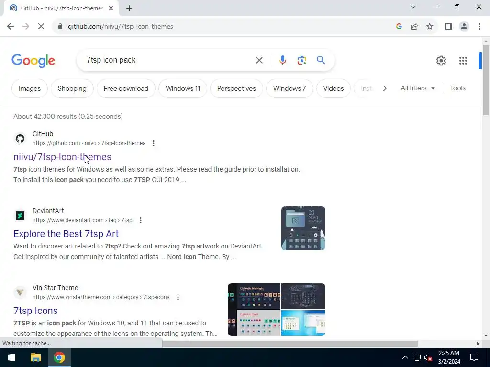This screenshot has width=490, height=367.
Task: Click the Chrome taskbar icon
Action: (59, 357)
